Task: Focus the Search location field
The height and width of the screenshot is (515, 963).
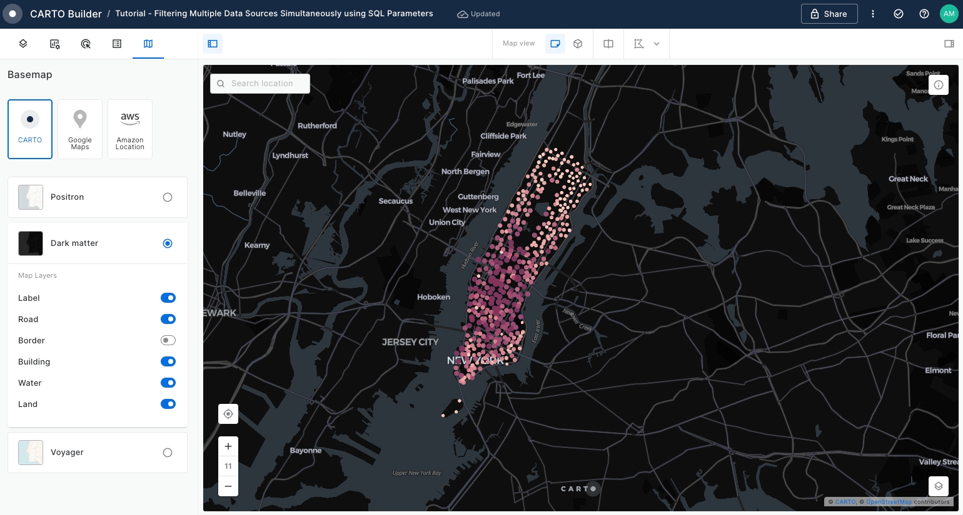Action: point(260,84)
